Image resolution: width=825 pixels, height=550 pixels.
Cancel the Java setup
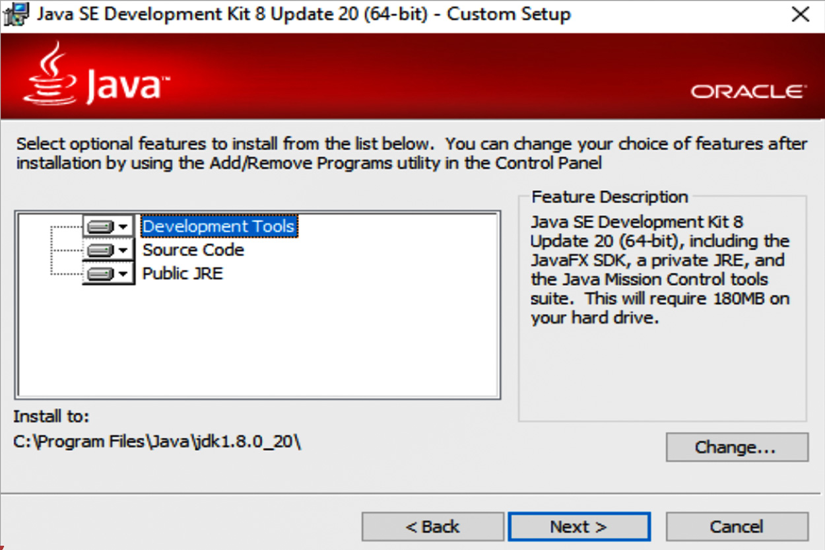[737, 526]
